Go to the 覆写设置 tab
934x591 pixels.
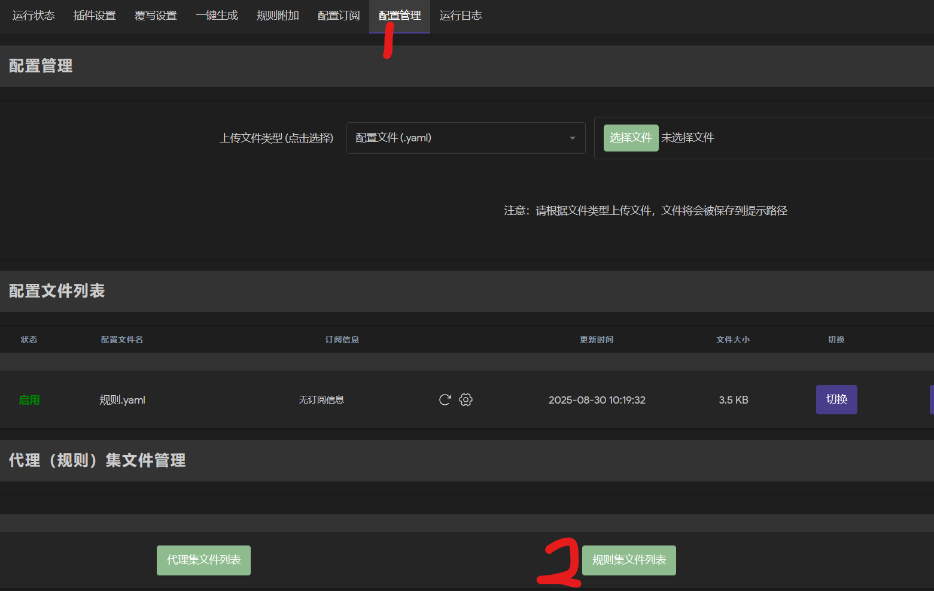[156, 16]
